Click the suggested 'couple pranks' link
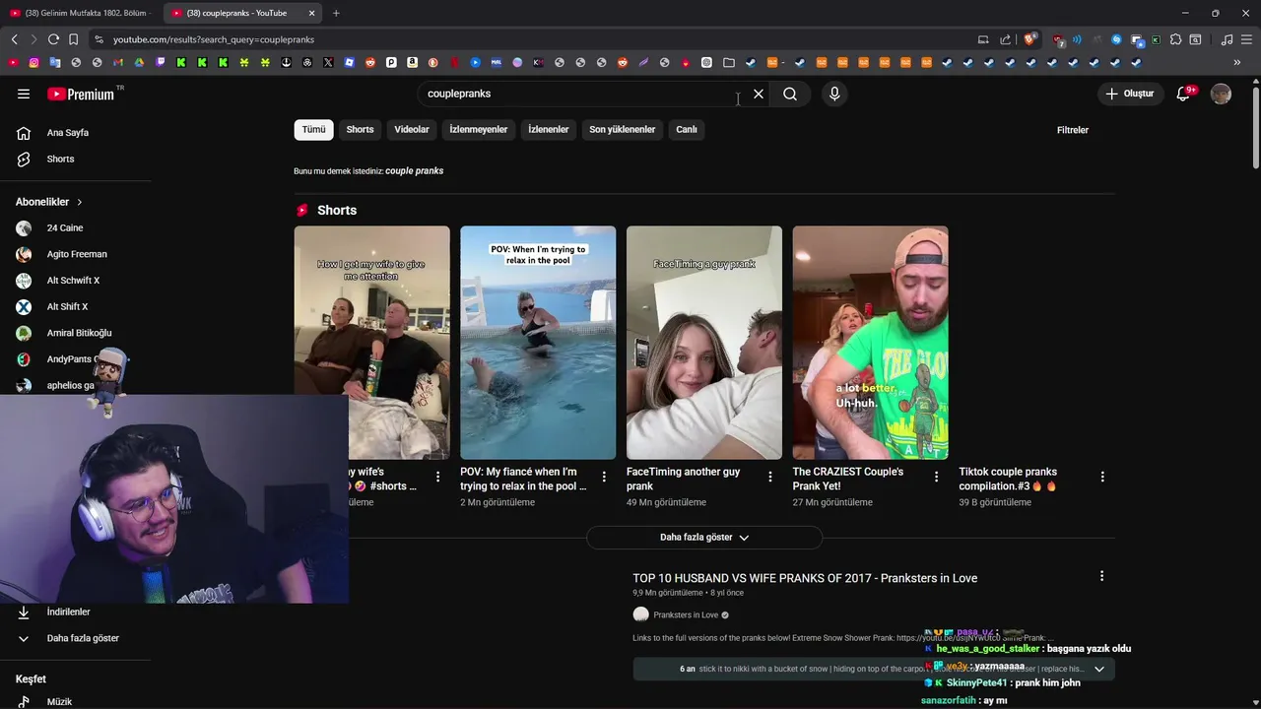1261x709 pixels. coord(415,171)
